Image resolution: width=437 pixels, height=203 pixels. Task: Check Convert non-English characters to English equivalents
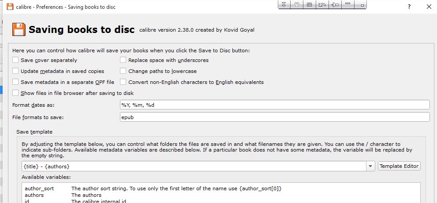click(123, 82)
